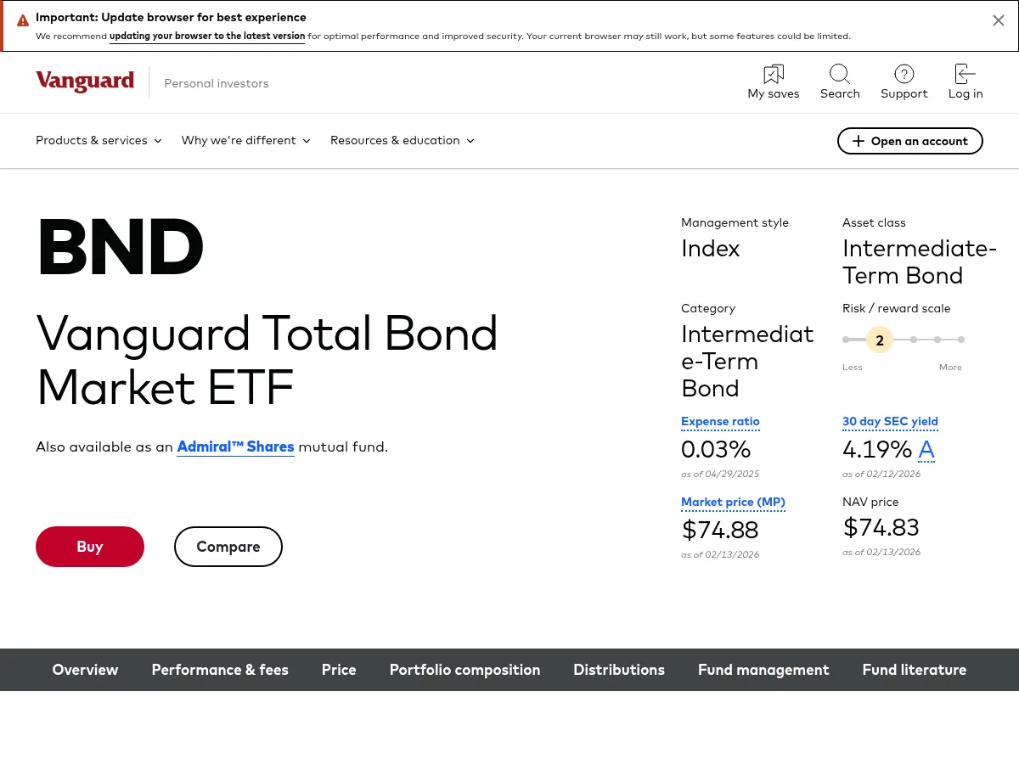Click the Expense ratio definition link

720,421
